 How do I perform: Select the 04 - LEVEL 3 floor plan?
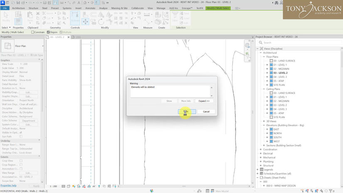[280, 77]
